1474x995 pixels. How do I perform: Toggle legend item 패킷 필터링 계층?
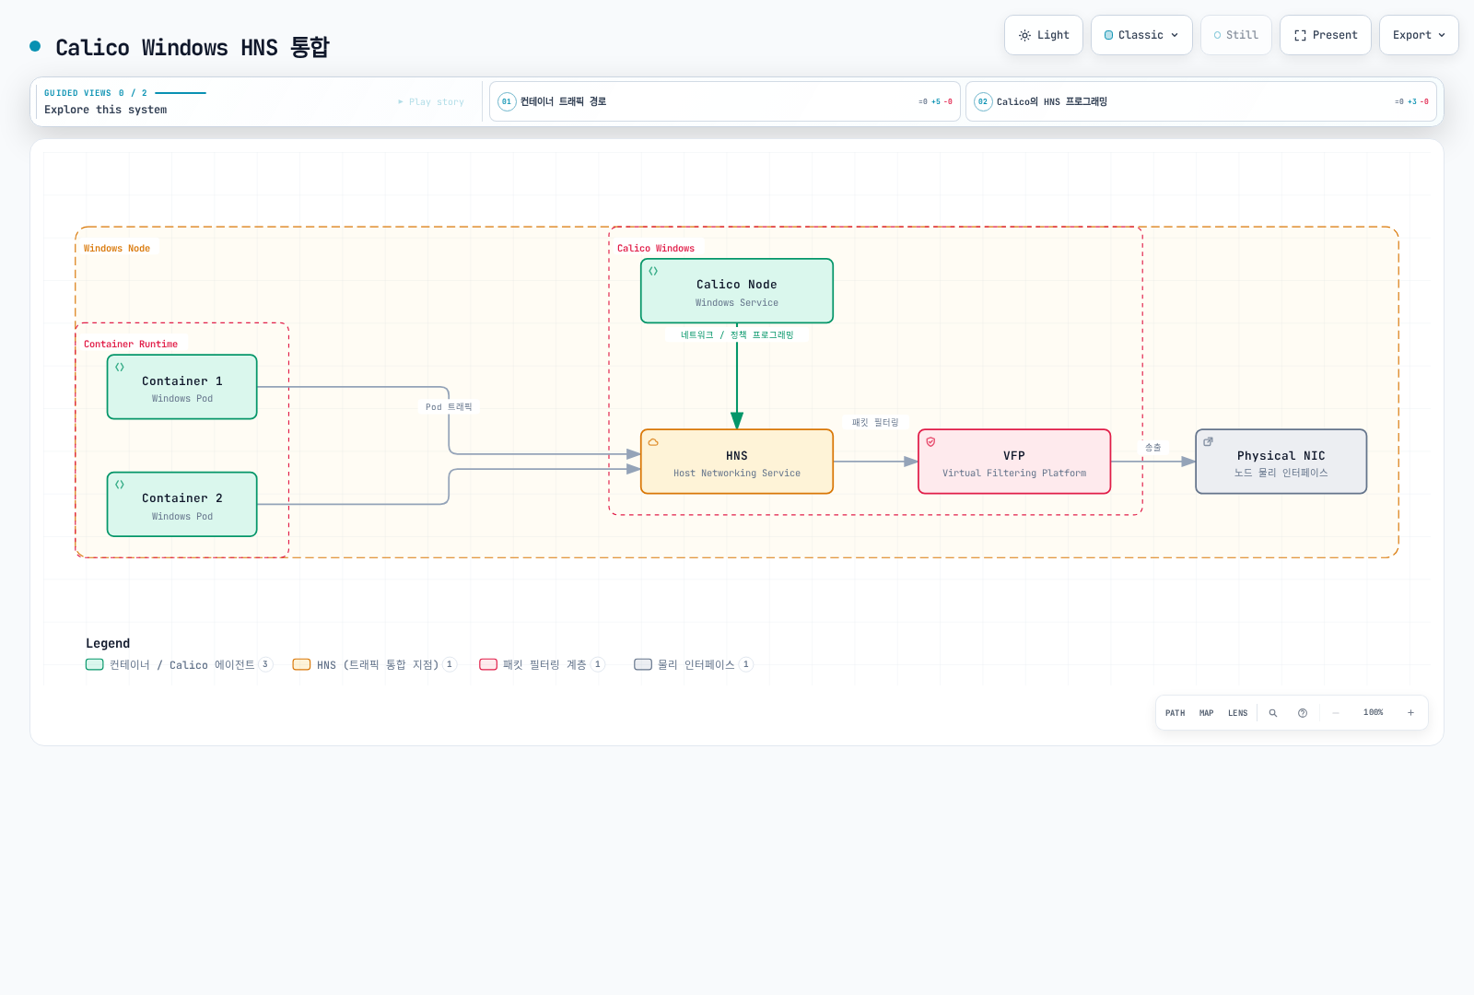[x=542, y=664]
